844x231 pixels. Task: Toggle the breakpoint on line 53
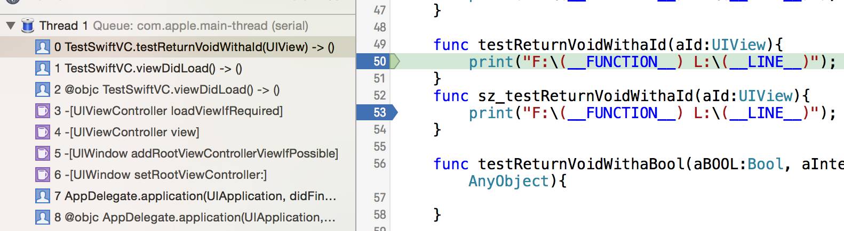[377, 112]
